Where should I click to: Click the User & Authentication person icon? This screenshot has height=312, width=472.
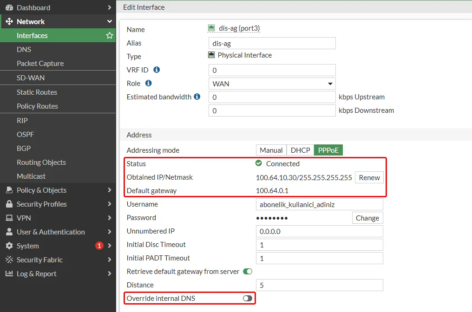coord(9,232)
